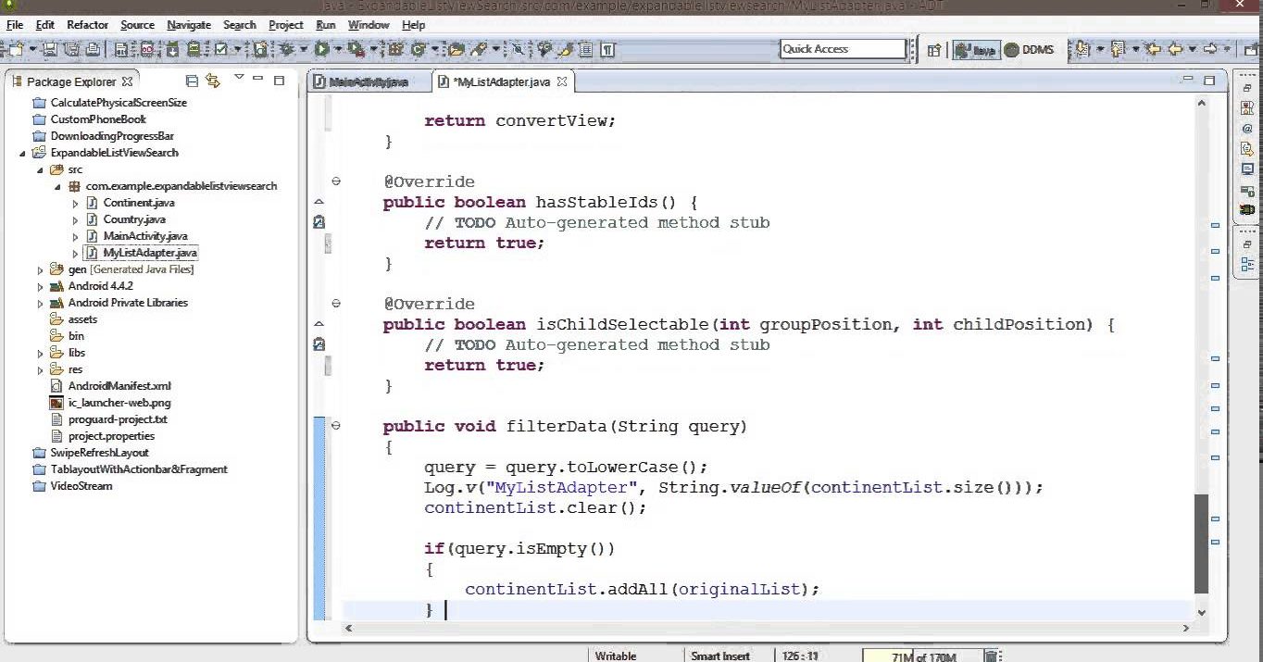
Task: Open the Javadoc view icon on right
Action: (x=1247, y=129)
